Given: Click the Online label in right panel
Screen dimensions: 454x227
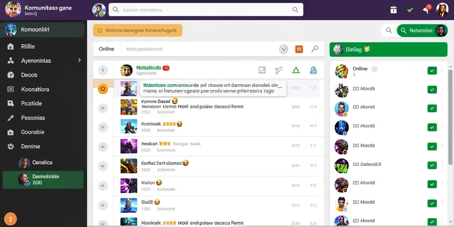Looking at the screenshot, I should 360,69.
